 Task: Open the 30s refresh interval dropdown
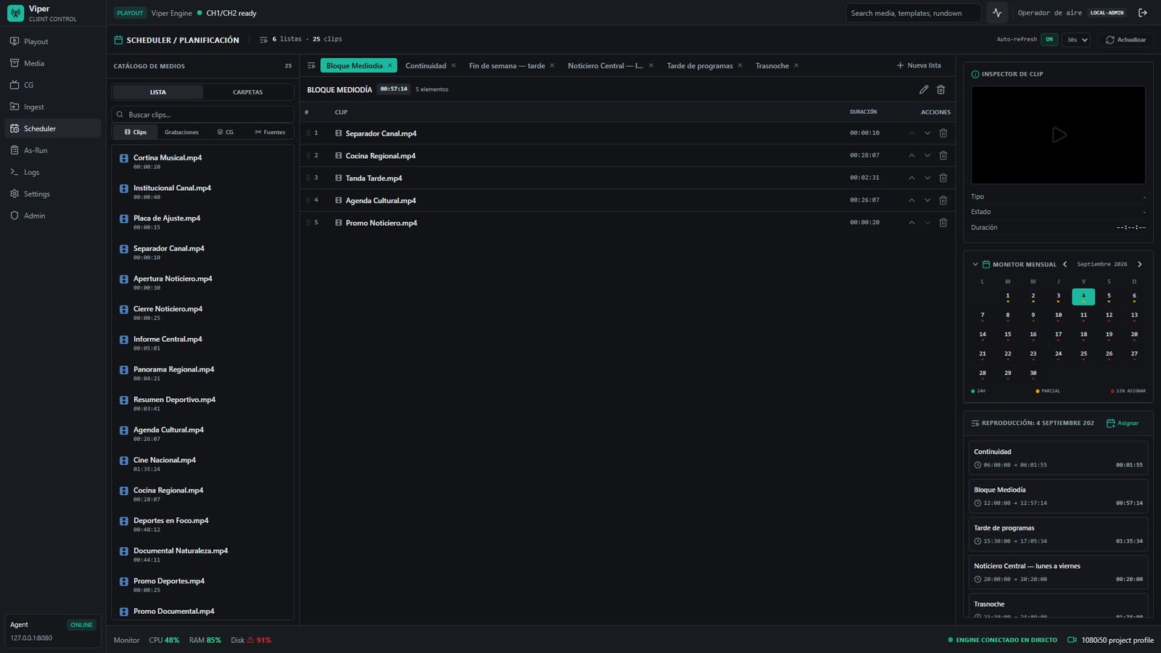pyautogui.click(x=1076, y=40)
